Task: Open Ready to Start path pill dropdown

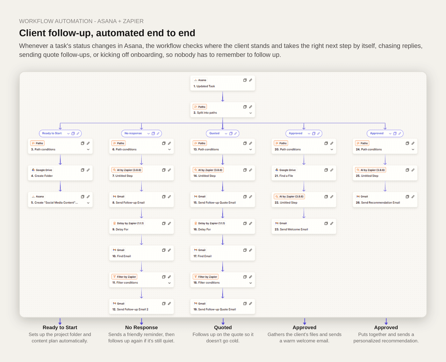Action: (x=68, y=134)
